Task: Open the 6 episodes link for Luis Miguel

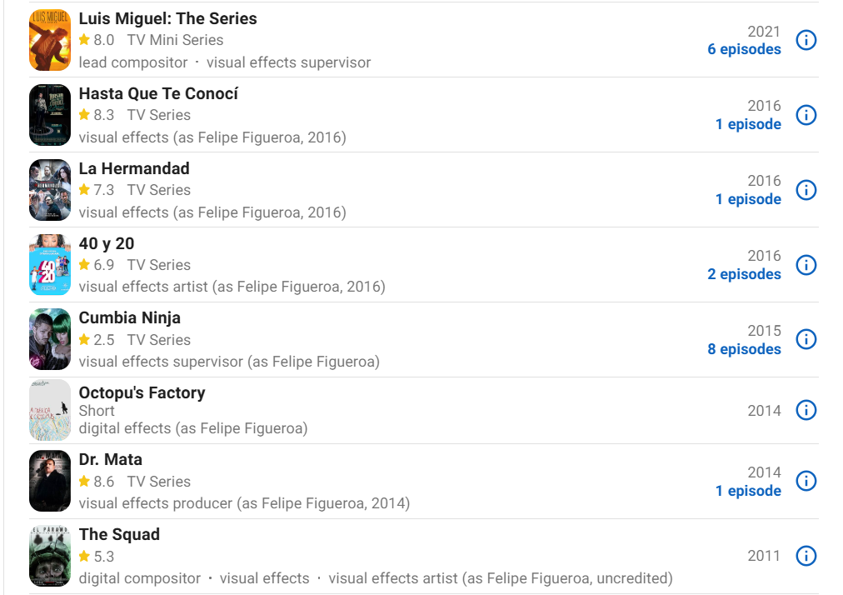Action: pos(744,49)
